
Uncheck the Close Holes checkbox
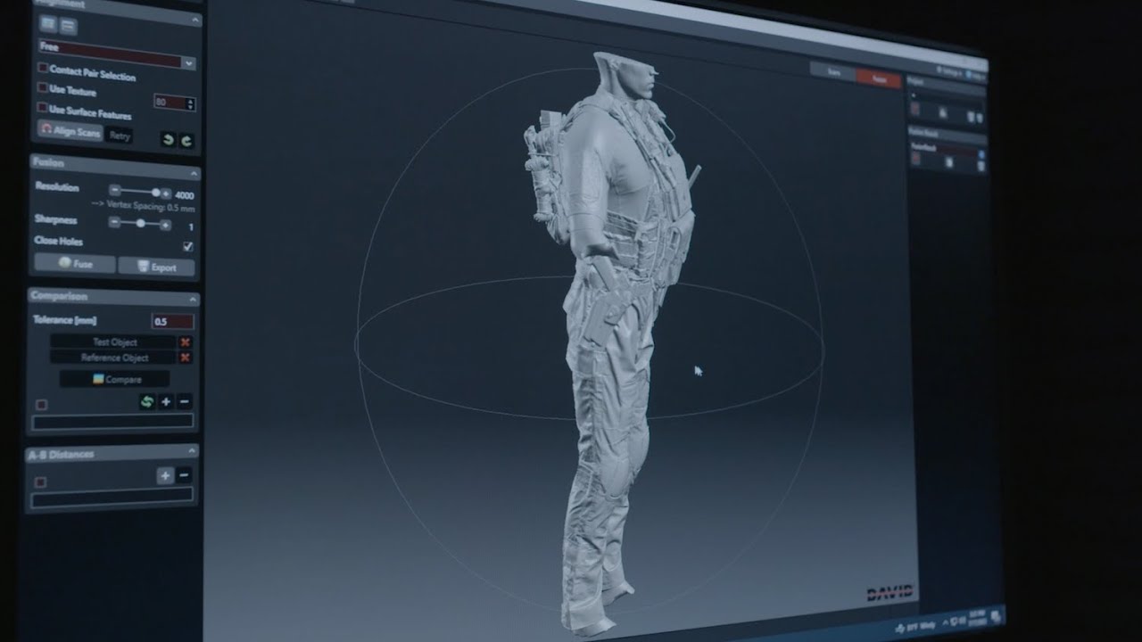click(188, 246)
